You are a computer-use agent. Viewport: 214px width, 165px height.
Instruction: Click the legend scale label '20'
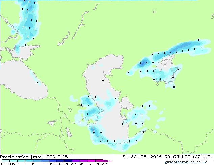click(58, 164)
